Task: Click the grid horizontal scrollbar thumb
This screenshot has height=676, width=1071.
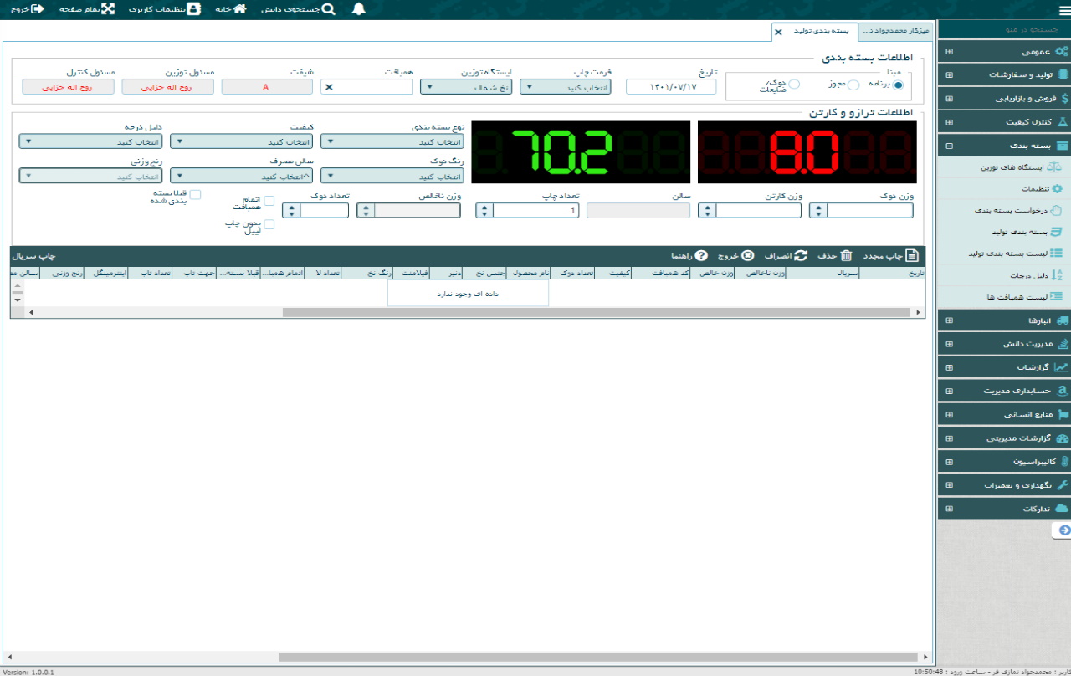Action: pyautogui.click(x=597, y=312)
